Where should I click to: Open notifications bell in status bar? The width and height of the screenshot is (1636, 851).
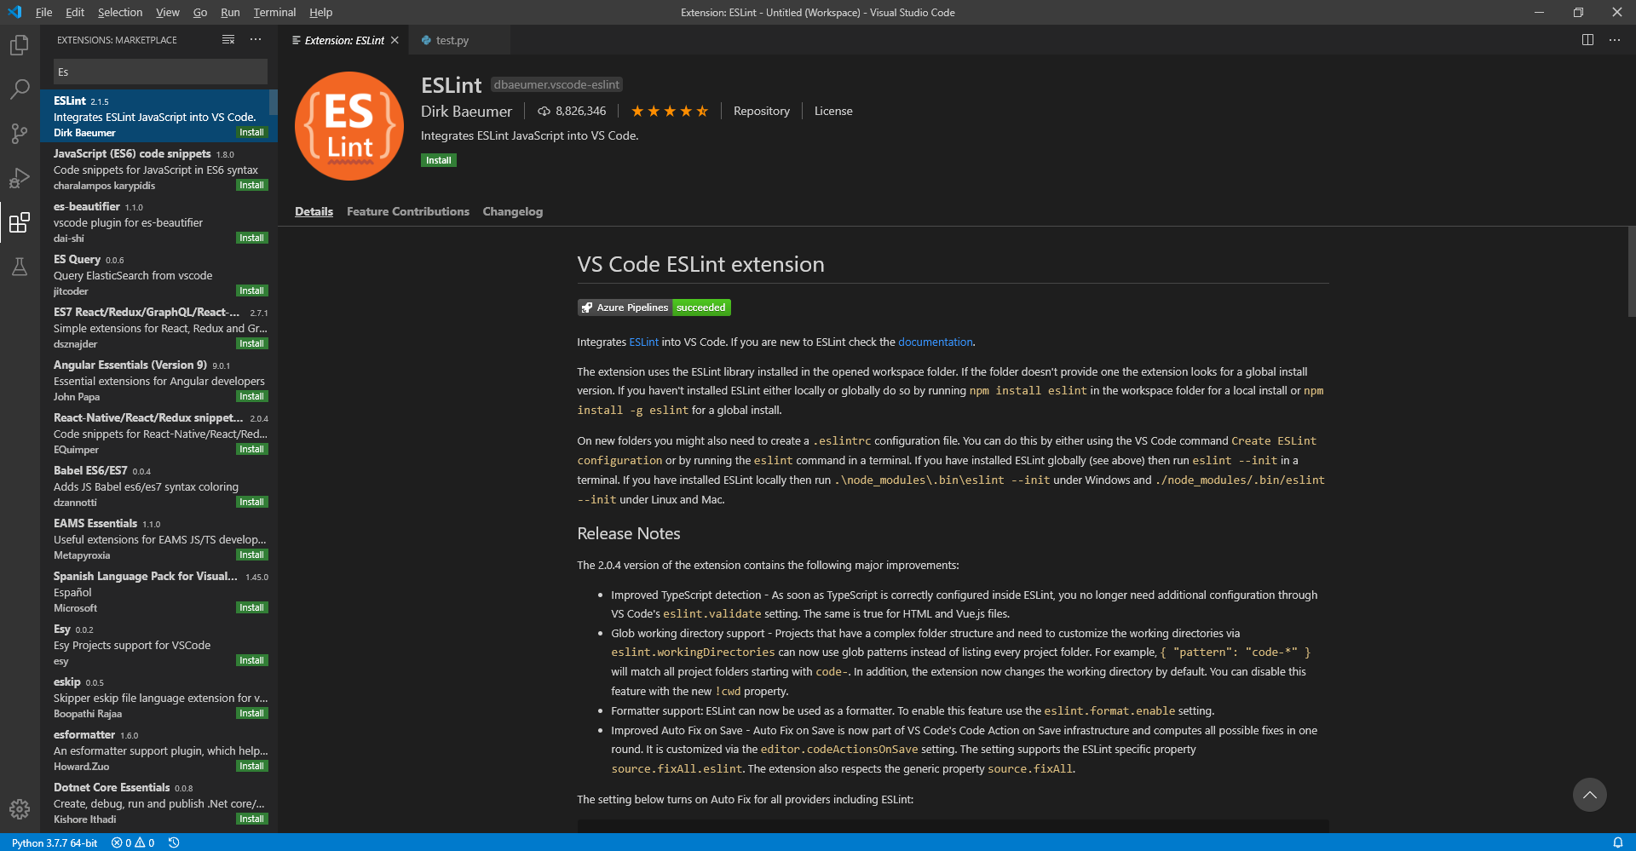click(x=1617, y=842)
